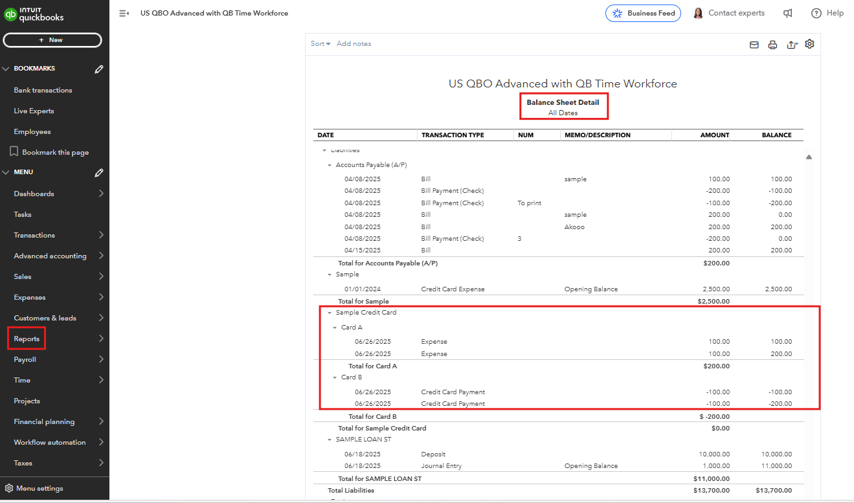Open Workflow automation menu item
This screenshot has width=854, height=503.
pos(50,442)
